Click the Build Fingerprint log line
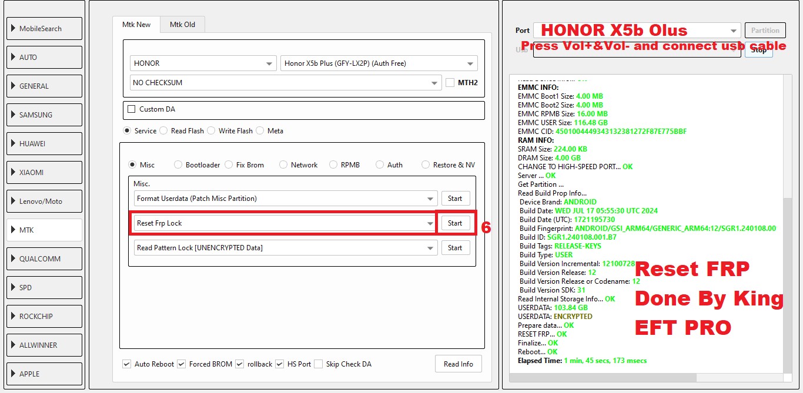Viewport: 803px width, 393px height. 648,229
